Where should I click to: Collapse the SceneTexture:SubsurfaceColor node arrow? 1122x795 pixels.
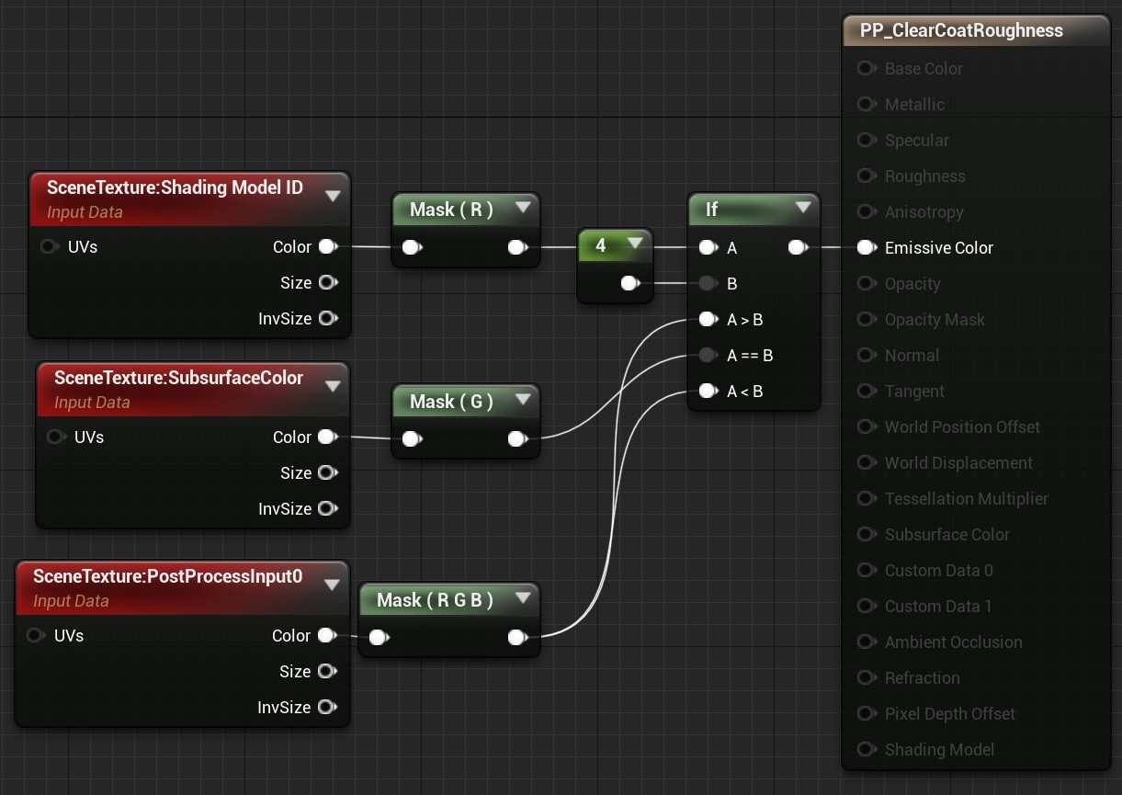[333, 385]
